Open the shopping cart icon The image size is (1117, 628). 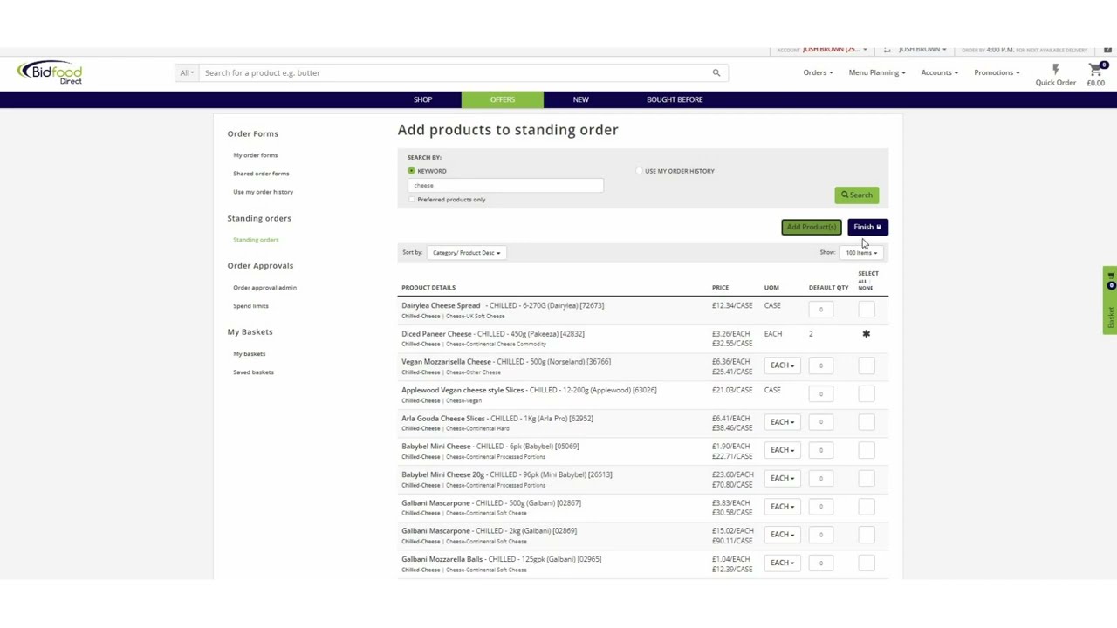tap(1095, 69)
